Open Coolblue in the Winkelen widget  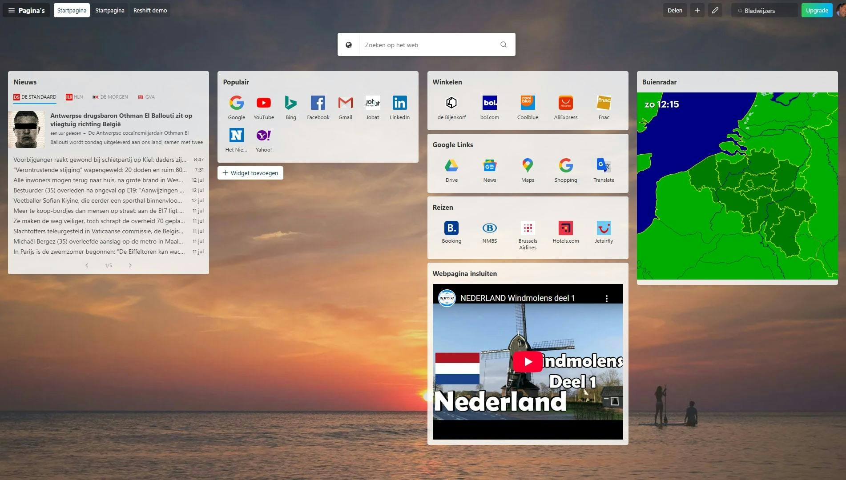coord(528,107)
